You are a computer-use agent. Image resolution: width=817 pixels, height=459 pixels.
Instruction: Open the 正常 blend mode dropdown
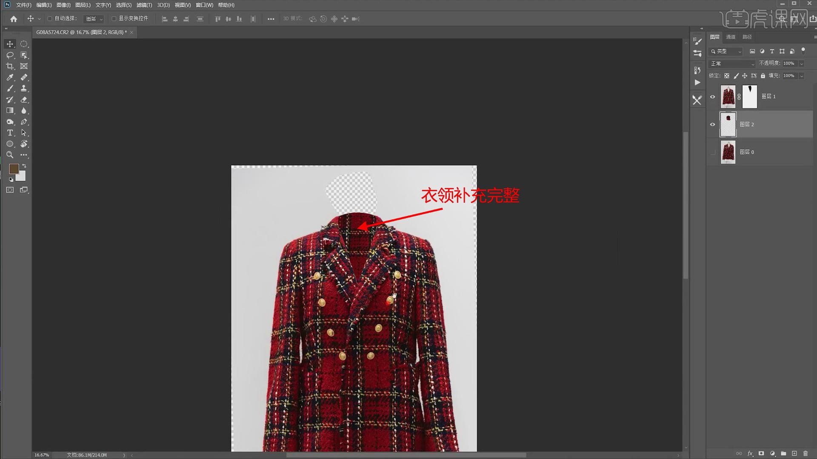pos(732,64)
